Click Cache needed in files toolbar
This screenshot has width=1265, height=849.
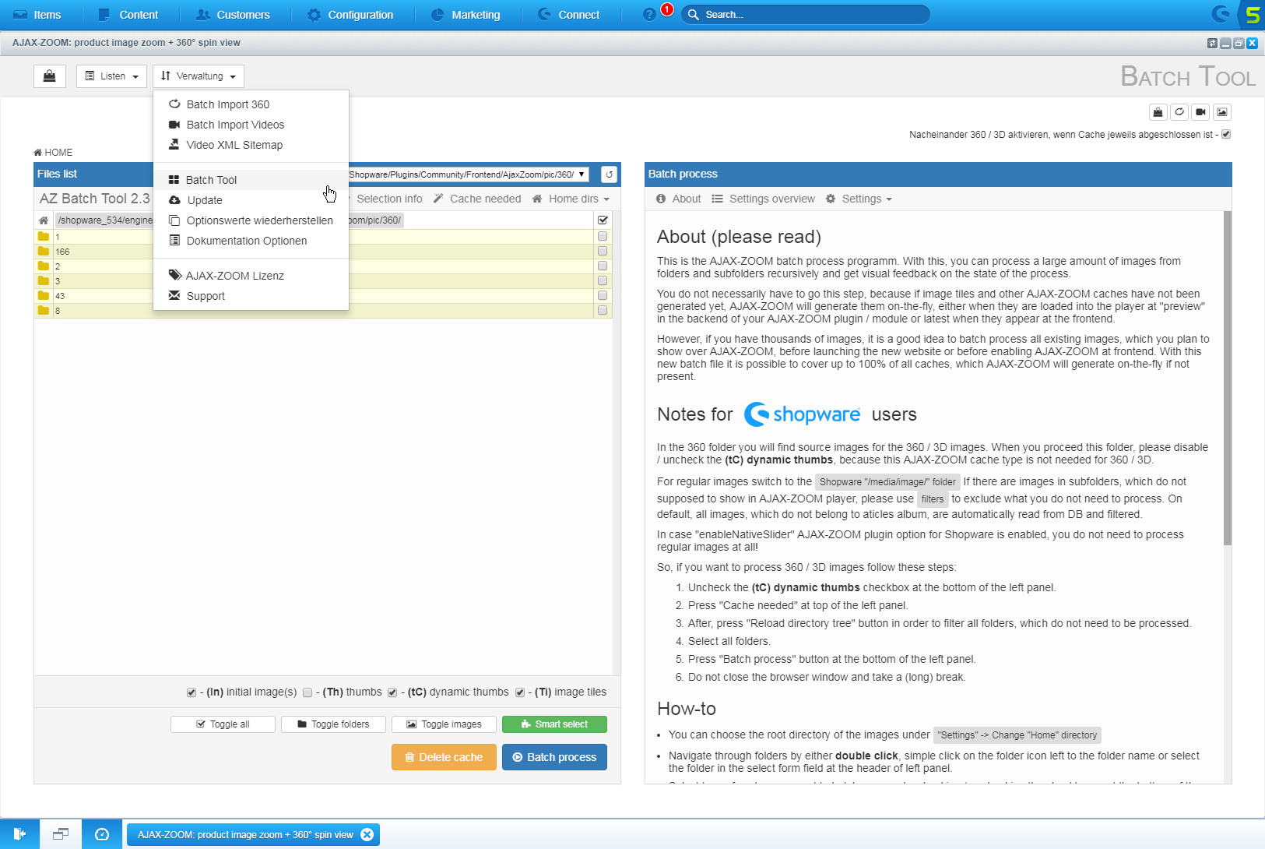[477, 199]
